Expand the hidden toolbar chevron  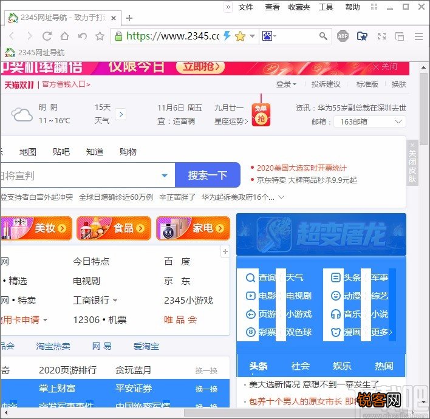228,7
